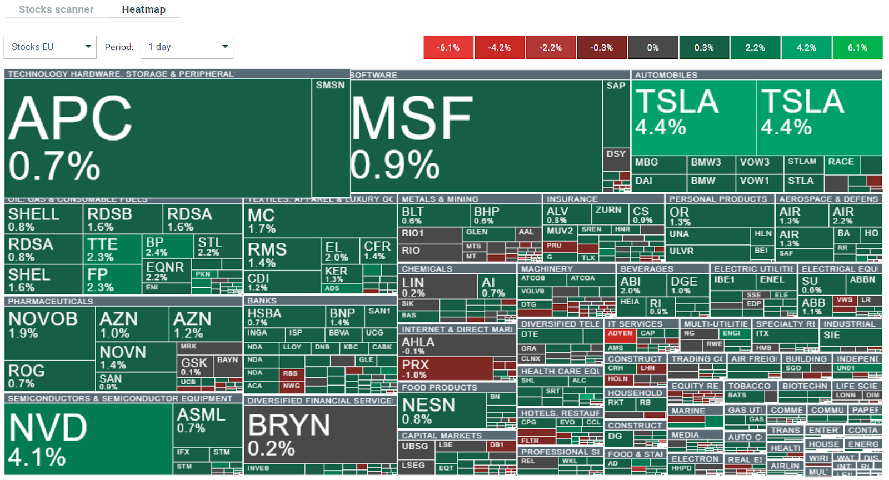The height and width of the screenshot is (480, 889).
Task: Click the SMSN tile
Action: (x=331, y=138)
